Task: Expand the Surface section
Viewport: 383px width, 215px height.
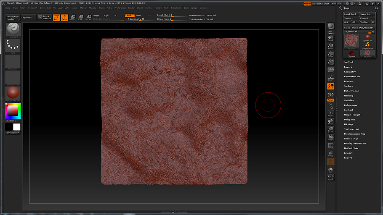Action: click(348, 86)
